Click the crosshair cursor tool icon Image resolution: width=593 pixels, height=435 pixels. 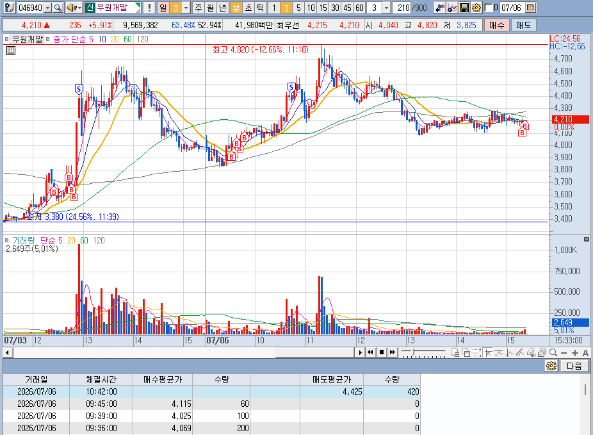(488, 353)
